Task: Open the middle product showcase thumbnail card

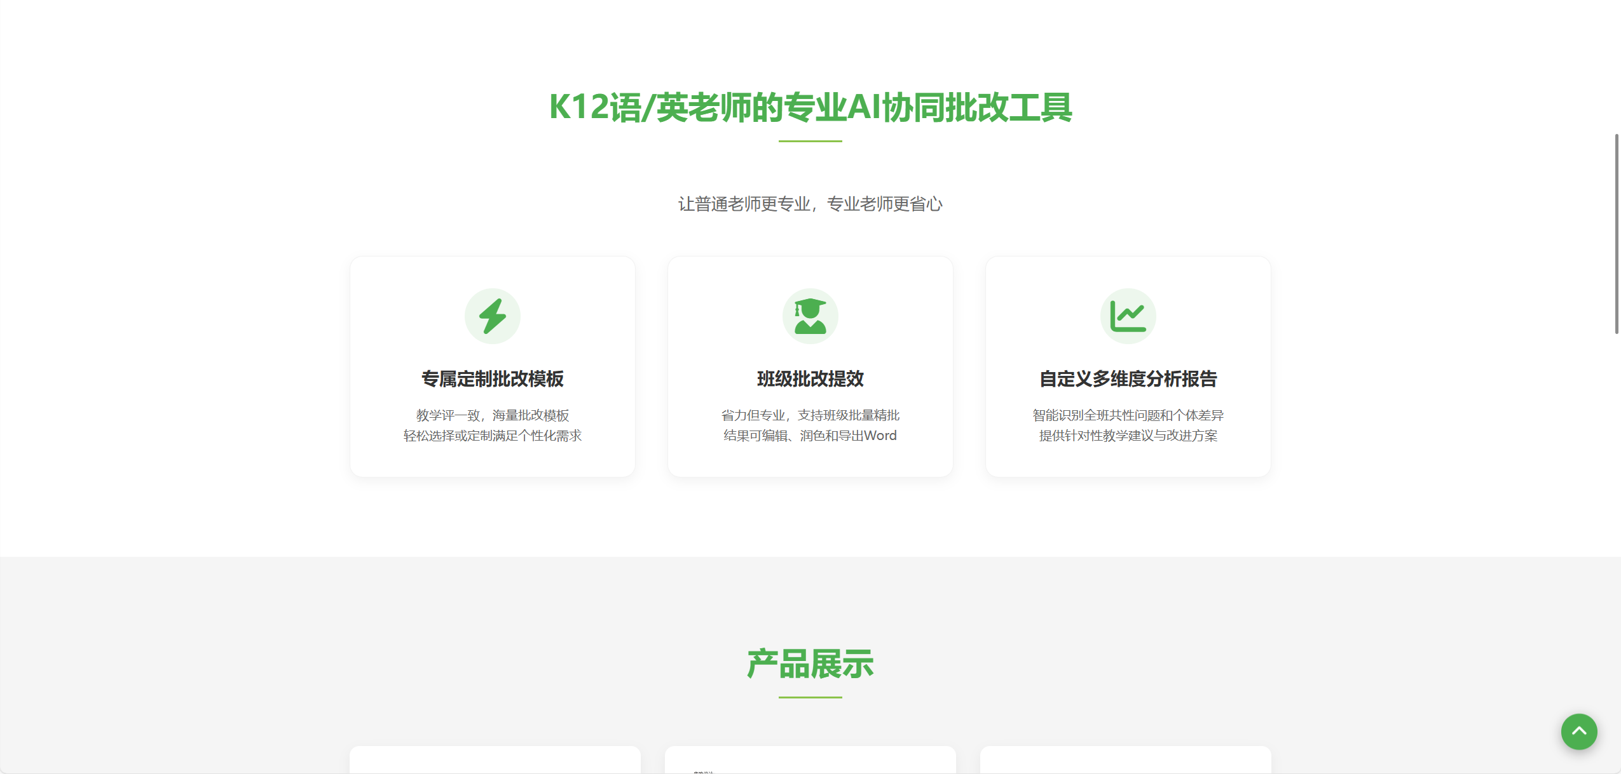Action: (811, 760)
